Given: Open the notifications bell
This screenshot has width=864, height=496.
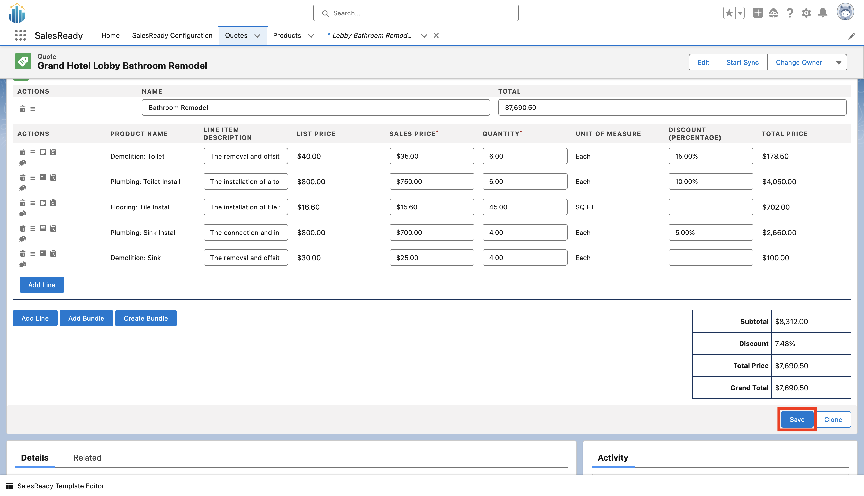Looking at the screenshot, I should pos(823,13).
